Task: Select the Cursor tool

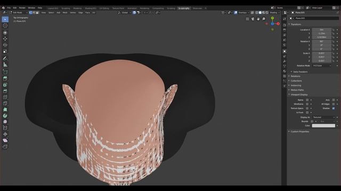Action: point(5,25)
